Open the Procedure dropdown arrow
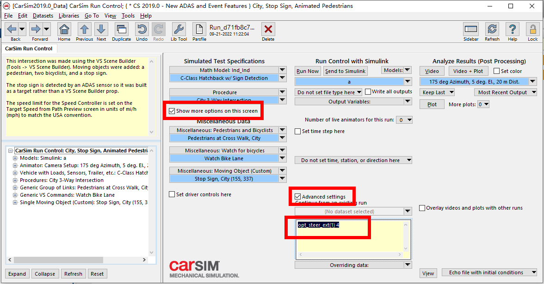 (282, 92)
